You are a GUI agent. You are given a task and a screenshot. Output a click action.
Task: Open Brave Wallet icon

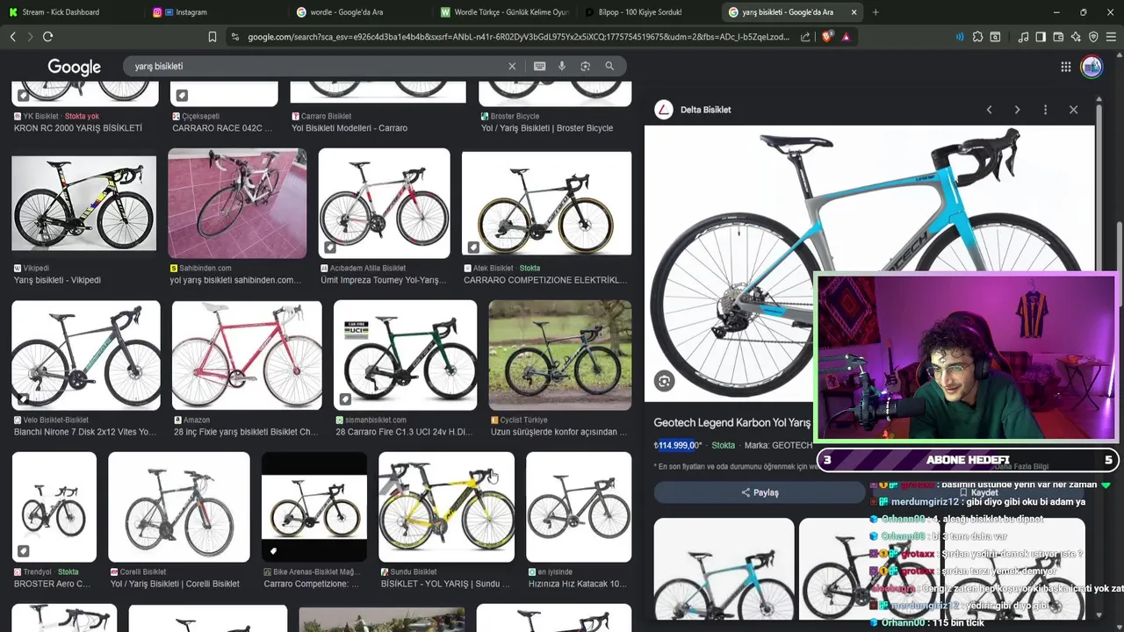(x=1058, y=37)
